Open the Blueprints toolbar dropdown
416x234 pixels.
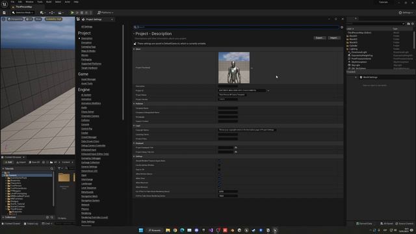pyautogui.click(x=51, y=12)
